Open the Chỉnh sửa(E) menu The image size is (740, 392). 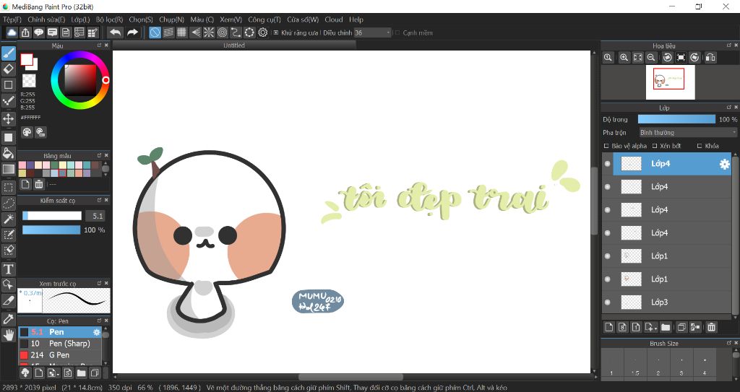(x=46, y=19)
